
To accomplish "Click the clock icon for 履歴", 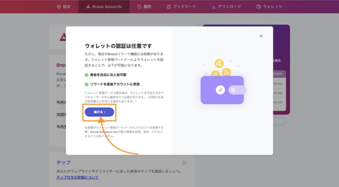I will click(x=139, y=7).
